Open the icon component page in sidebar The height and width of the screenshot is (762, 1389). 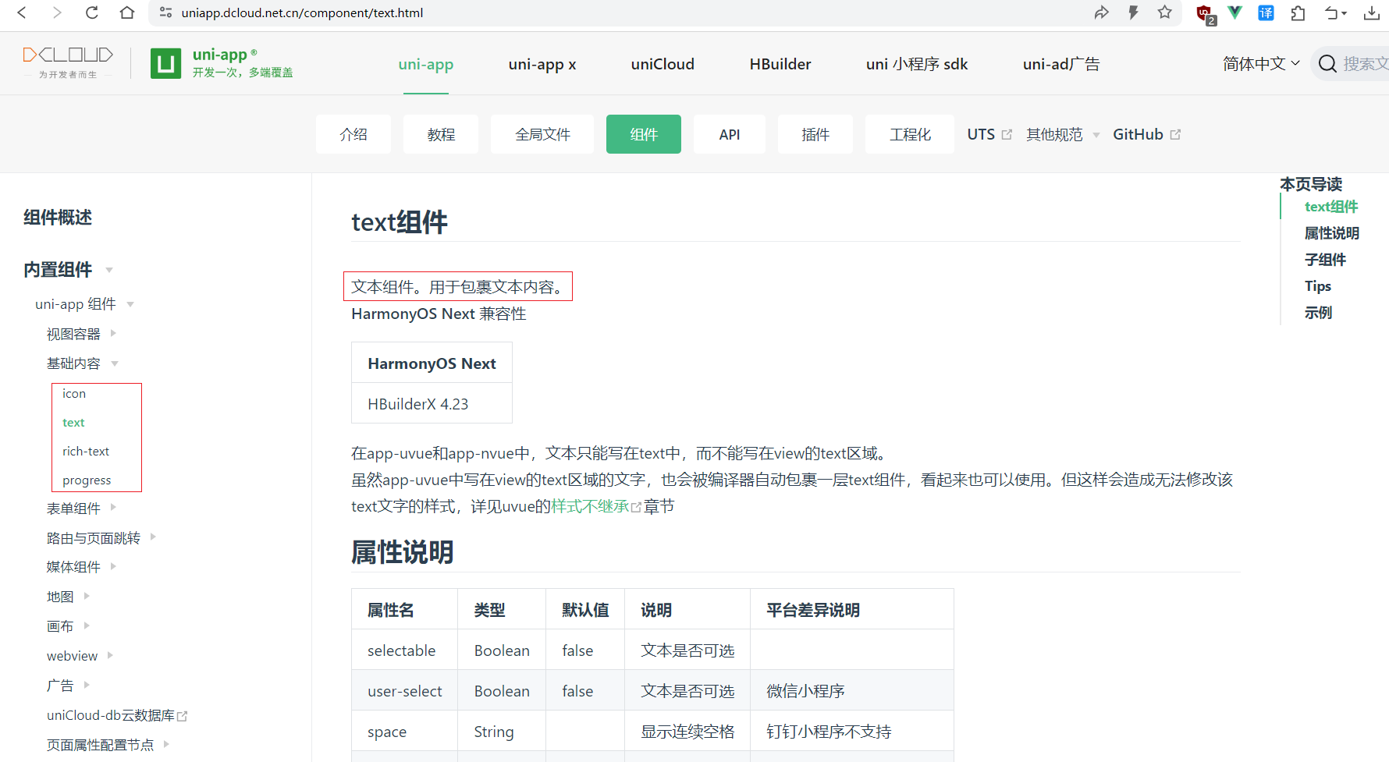pyautogui.click(x=74, y=394)
